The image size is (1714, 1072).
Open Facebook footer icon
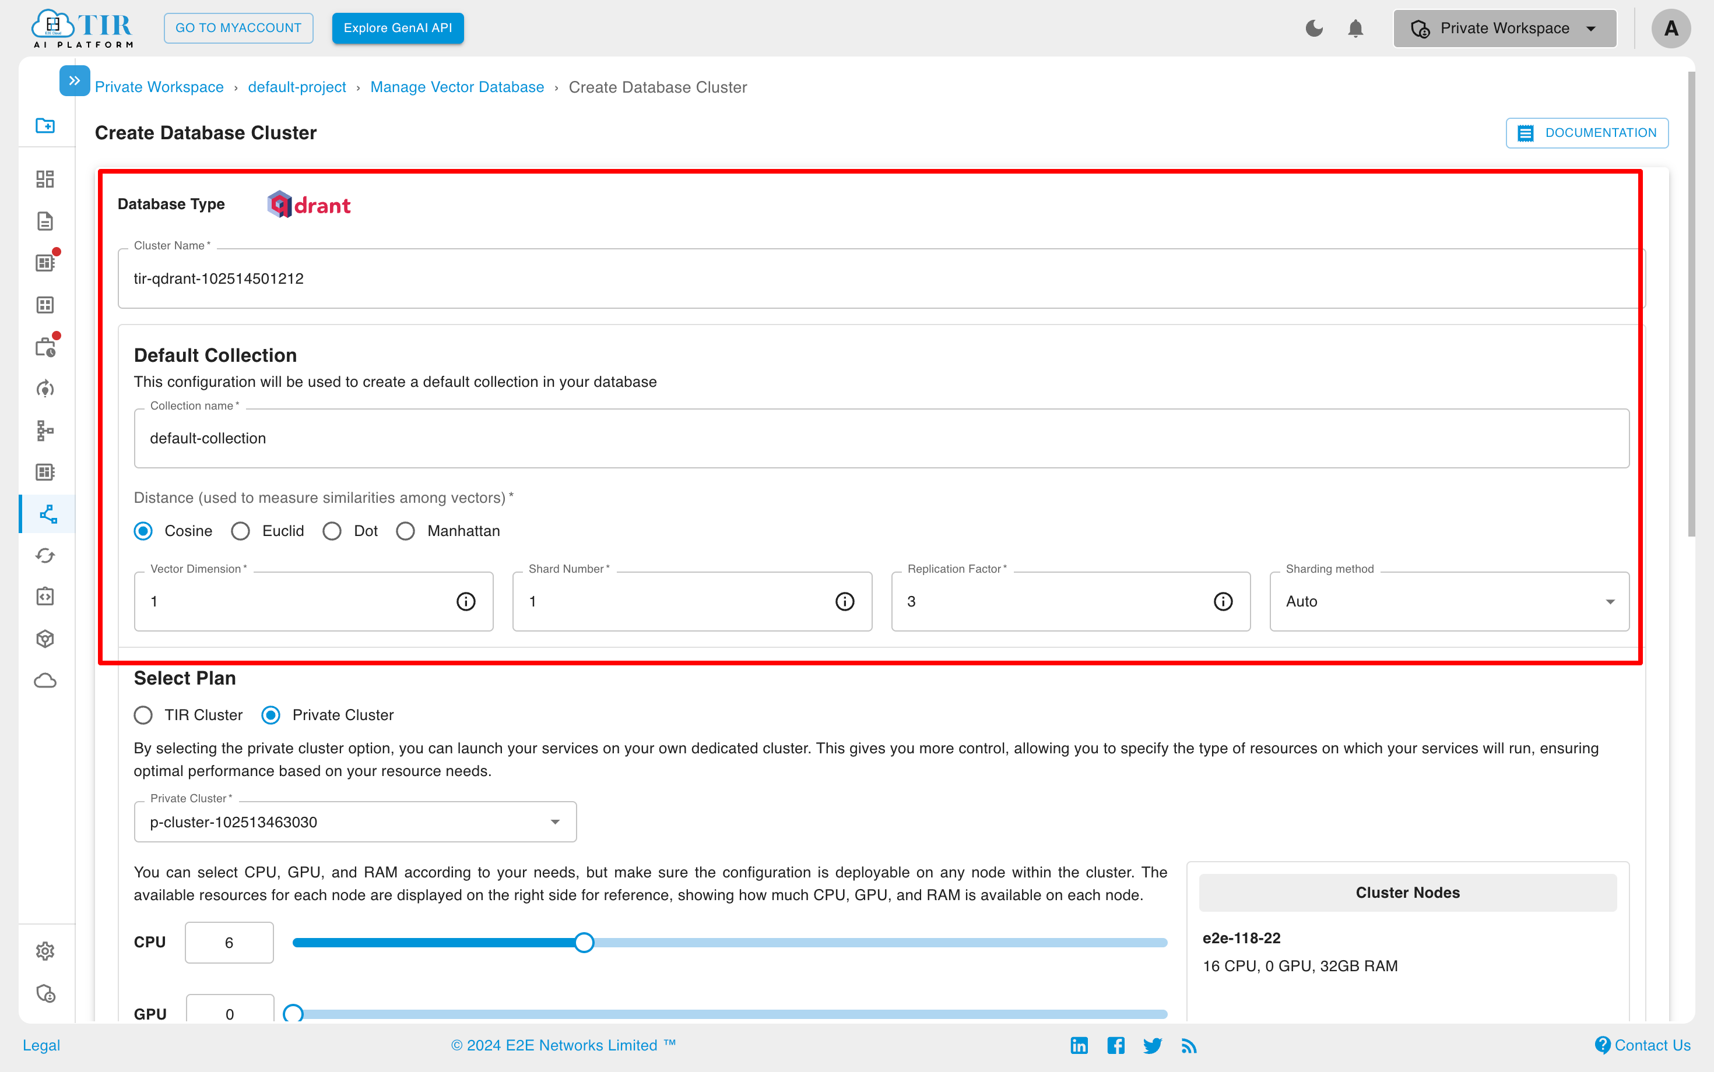click(1116, 1045)
